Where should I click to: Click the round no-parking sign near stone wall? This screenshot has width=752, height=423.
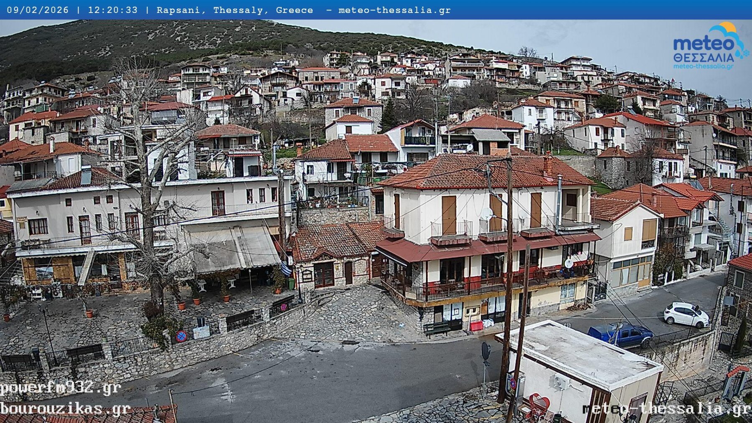click(x=181, y=336)
